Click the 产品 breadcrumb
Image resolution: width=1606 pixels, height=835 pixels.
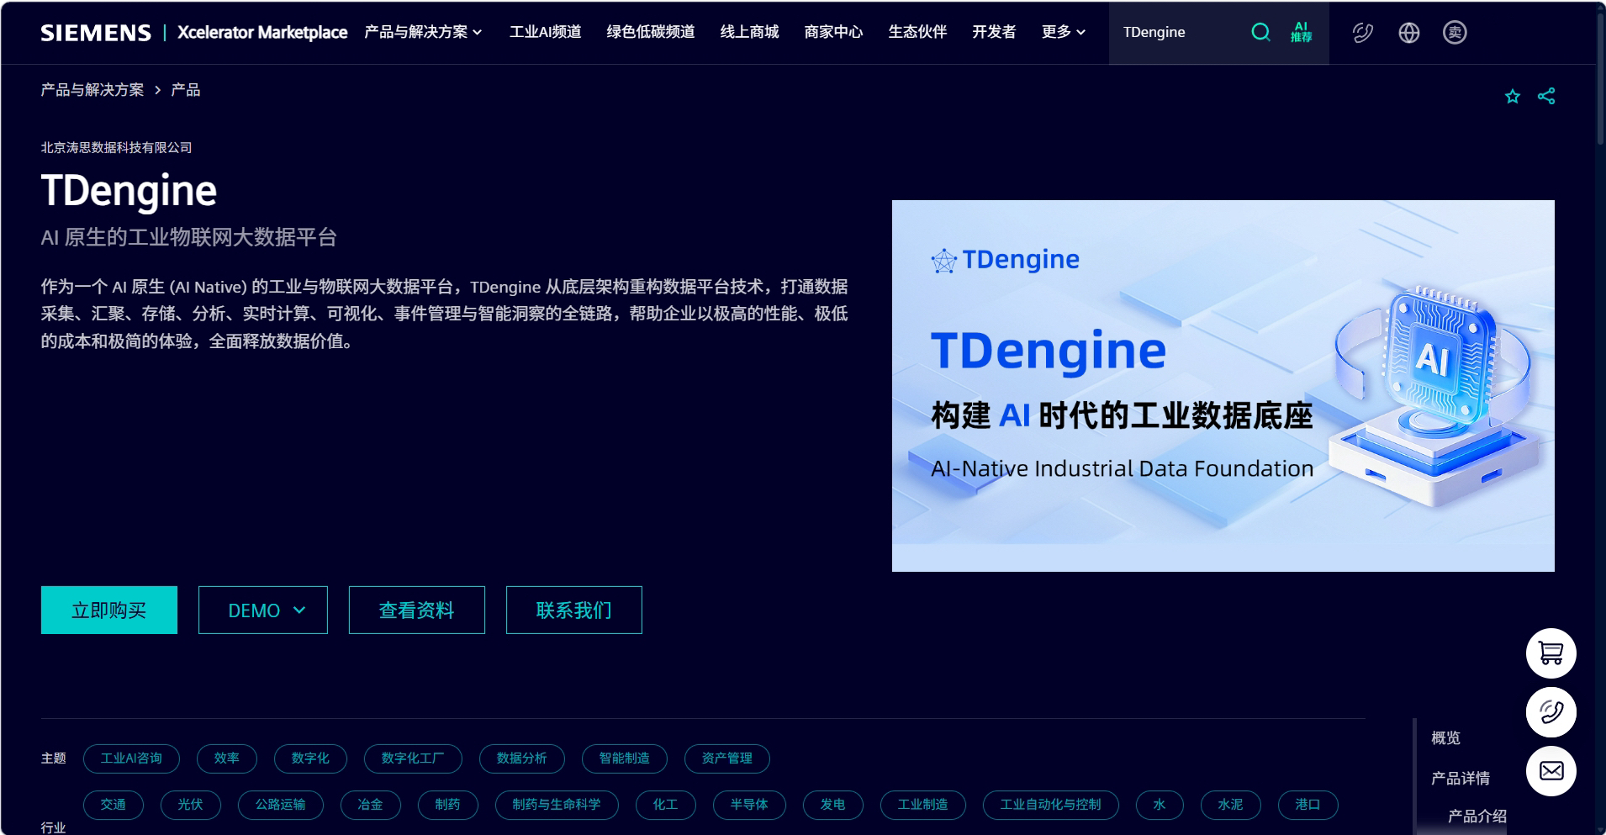pos(186,90)
